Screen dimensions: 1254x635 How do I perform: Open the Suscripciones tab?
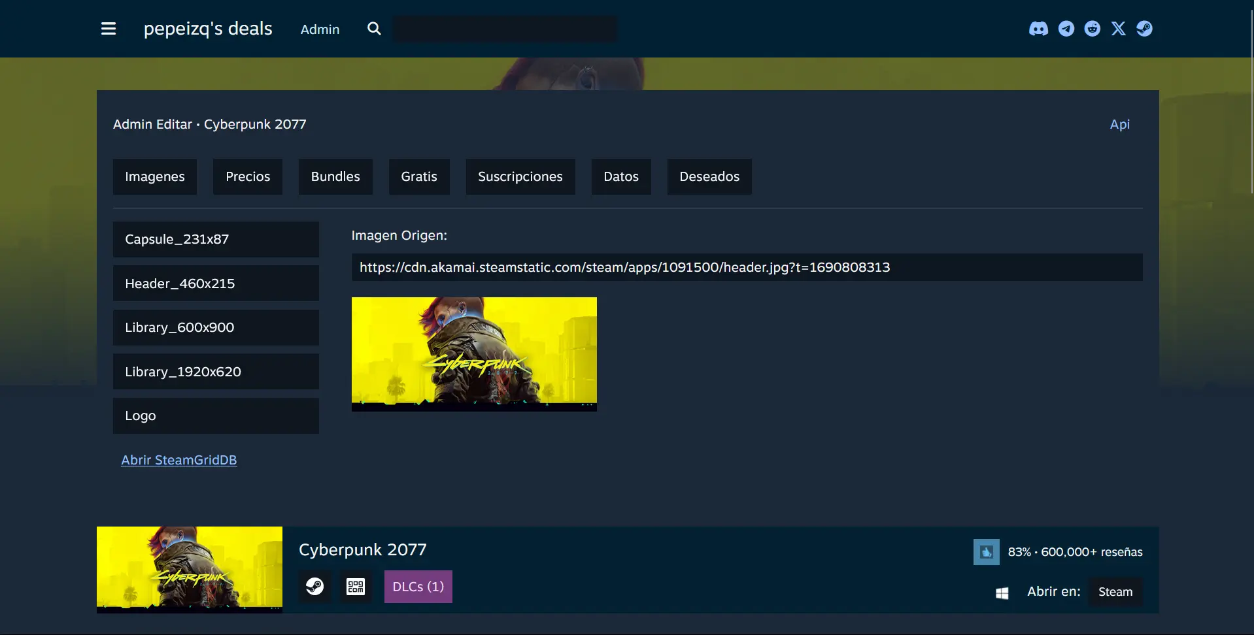pos(520,176)
